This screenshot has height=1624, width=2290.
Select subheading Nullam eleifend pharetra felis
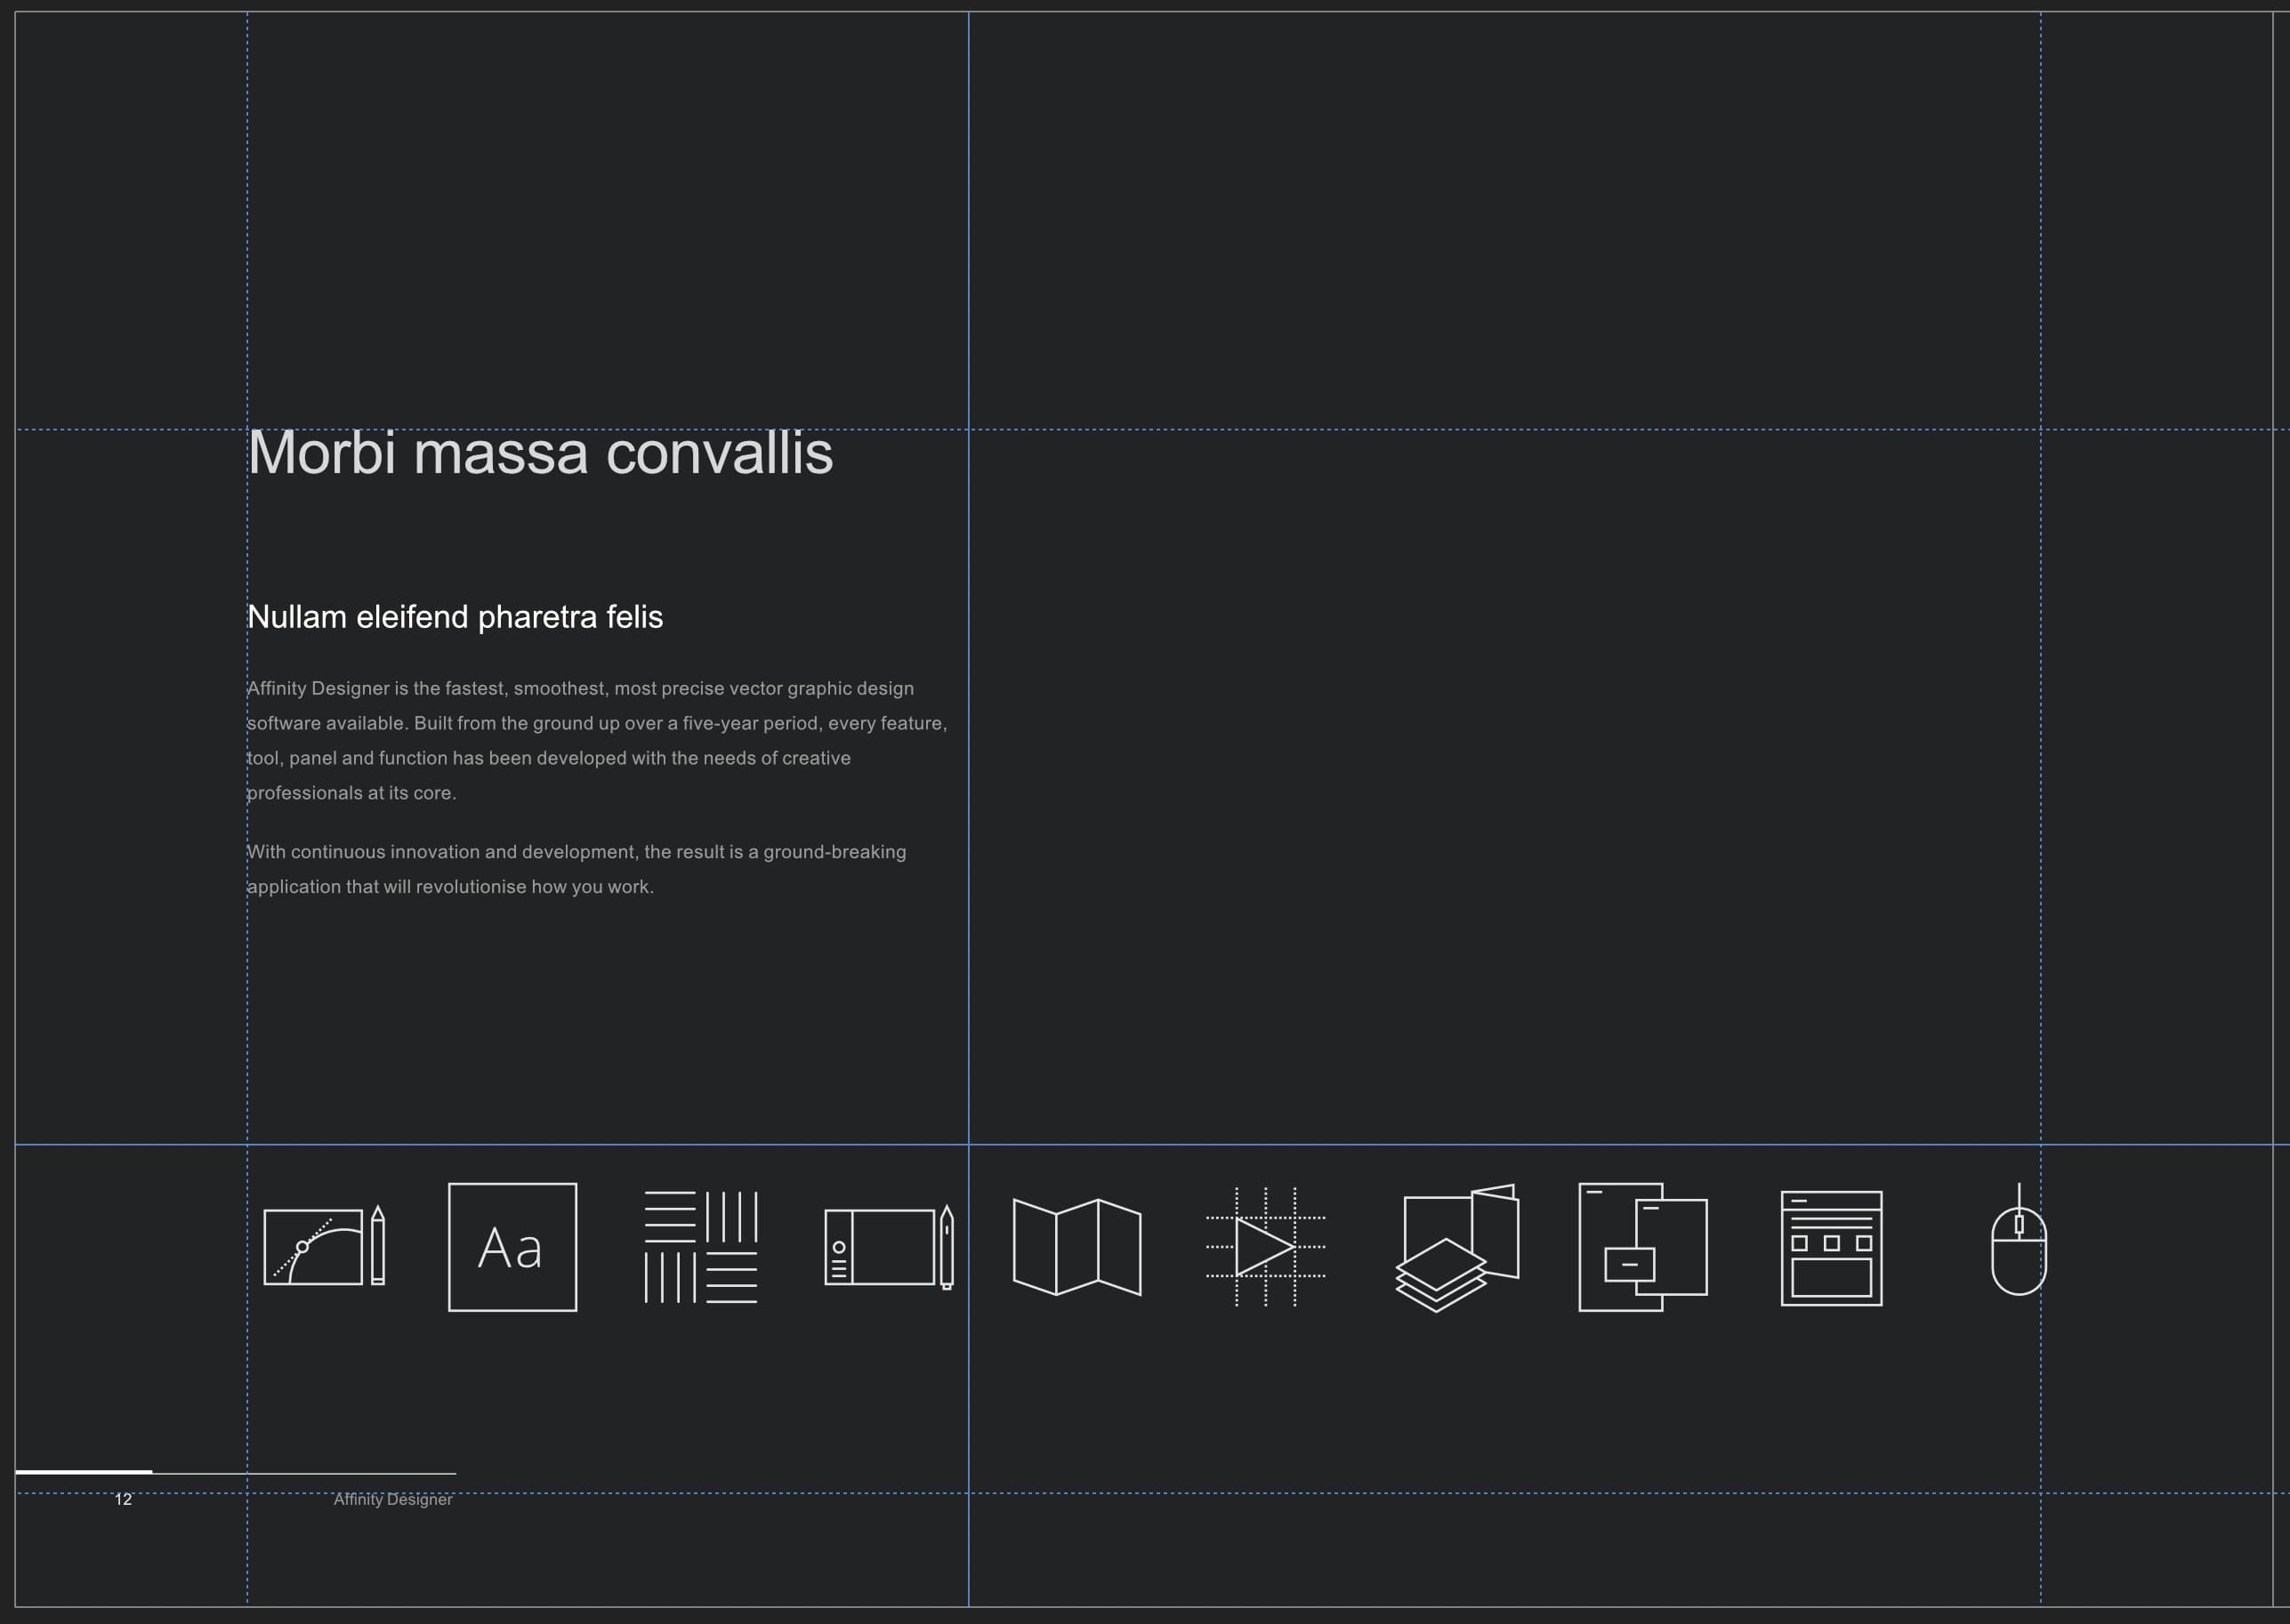tap(456, 617)
